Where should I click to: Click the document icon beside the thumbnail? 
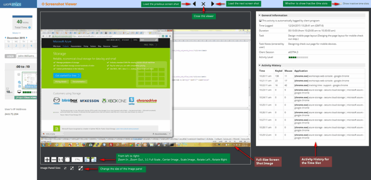click(19, 86)
